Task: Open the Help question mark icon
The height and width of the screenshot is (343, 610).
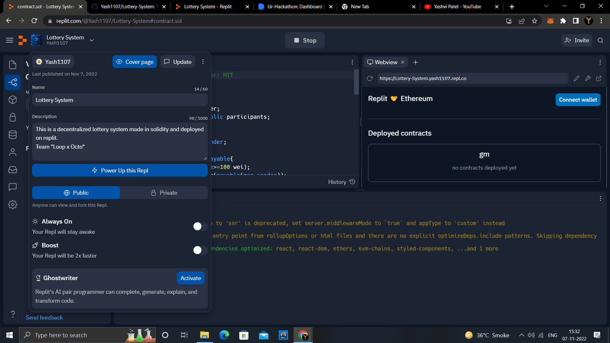Action: click(x=13, y=314)
